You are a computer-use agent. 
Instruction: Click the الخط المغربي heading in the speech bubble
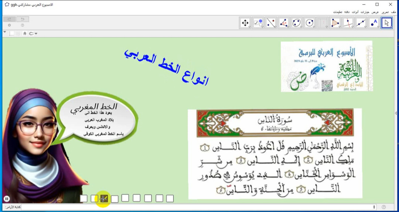point(94,108)
